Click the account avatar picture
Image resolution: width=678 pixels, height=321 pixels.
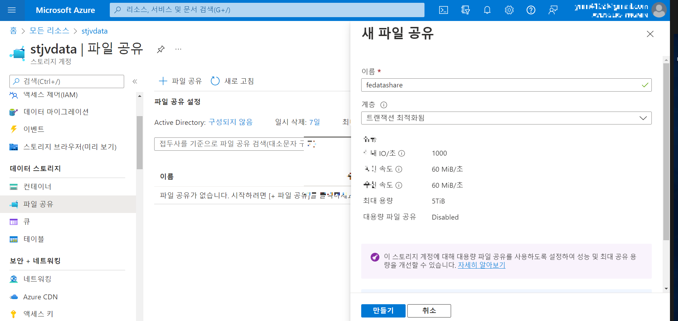tap(659, 10)
